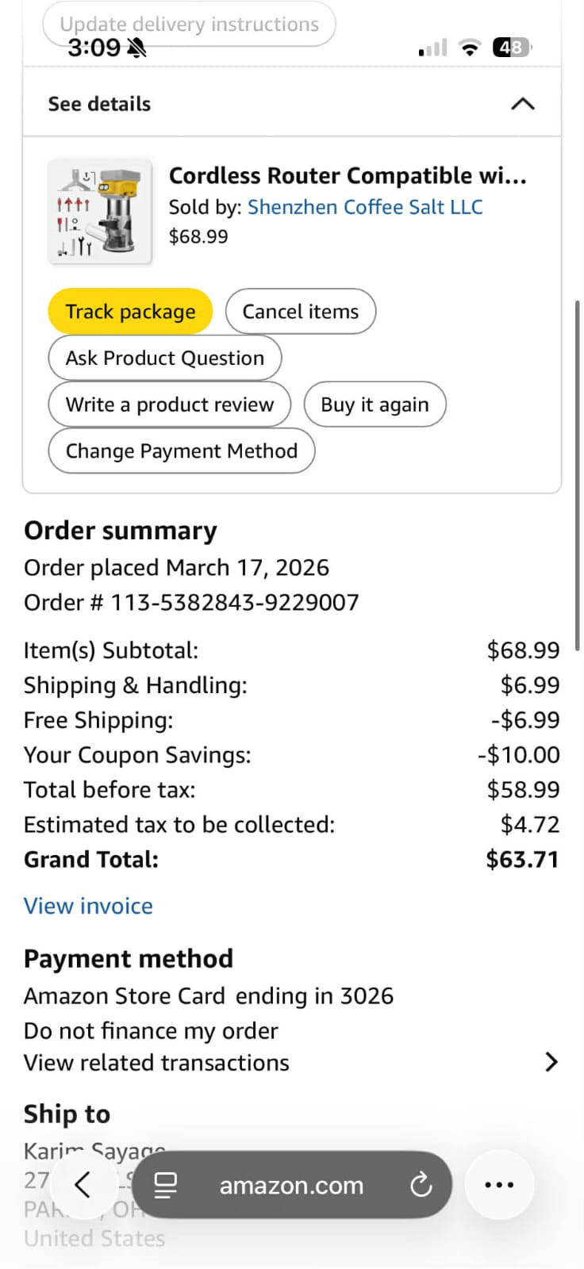The height and width of the screenshot is (1269, 584).
Task: Tap the page reload icon
Action: click(x=421, y=1185)
